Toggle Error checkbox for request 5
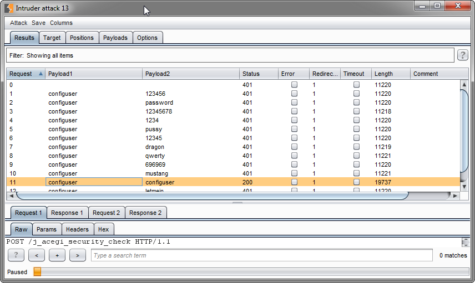The height and width of the screenshot is (283, 475). point(294,129)
